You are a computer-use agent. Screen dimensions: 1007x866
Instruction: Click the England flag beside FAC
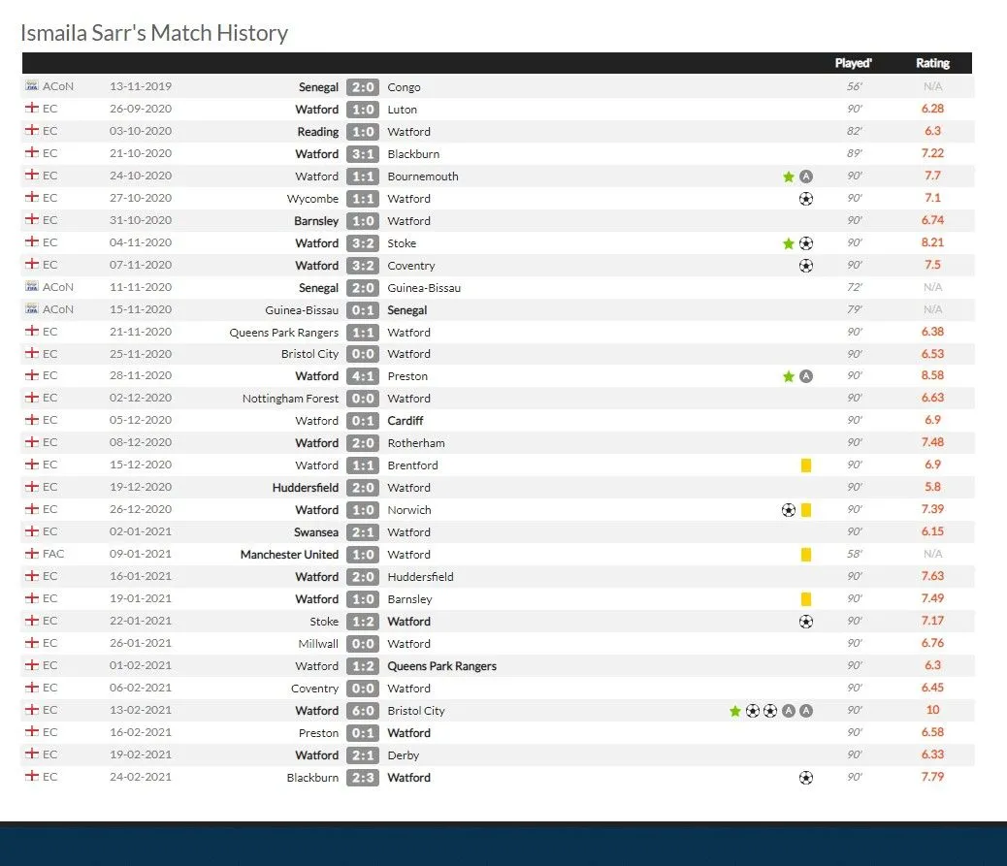(x=31, y=554)
